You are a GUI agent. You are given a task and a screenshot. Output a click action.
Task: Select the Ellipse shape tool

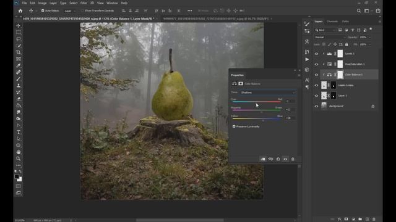19,146
